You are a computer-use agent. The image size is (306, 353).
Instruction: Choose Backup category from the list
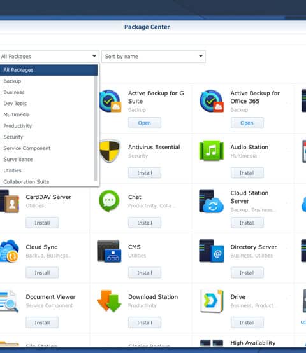pyautogui.click(x=47, y=81)
